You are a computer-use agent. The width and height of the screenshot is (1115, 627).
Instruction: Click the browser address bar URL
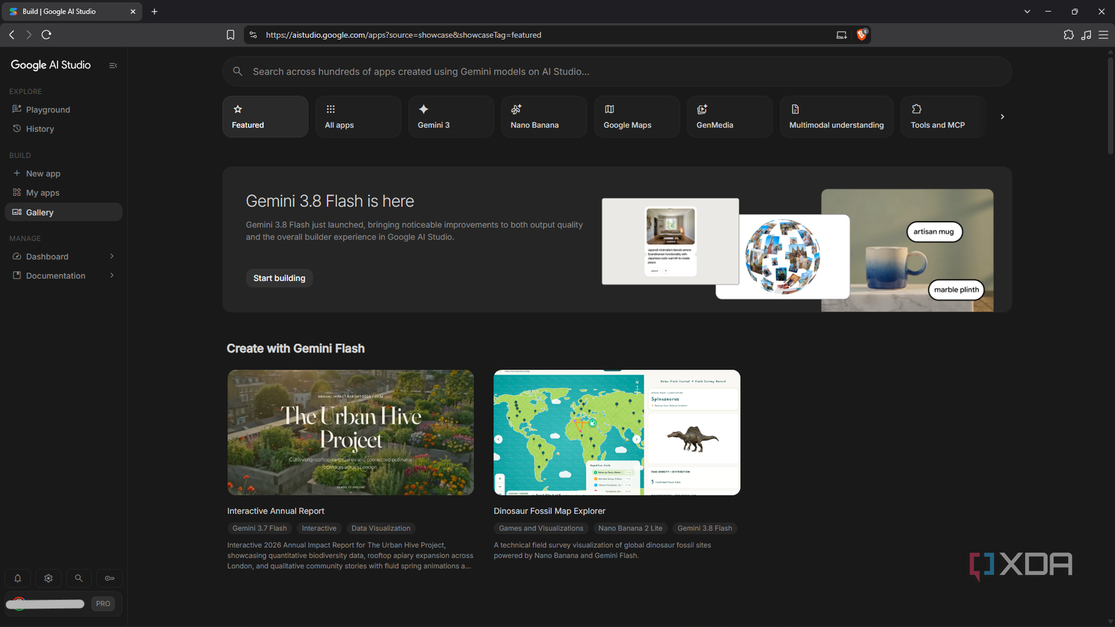click(403, 35)
